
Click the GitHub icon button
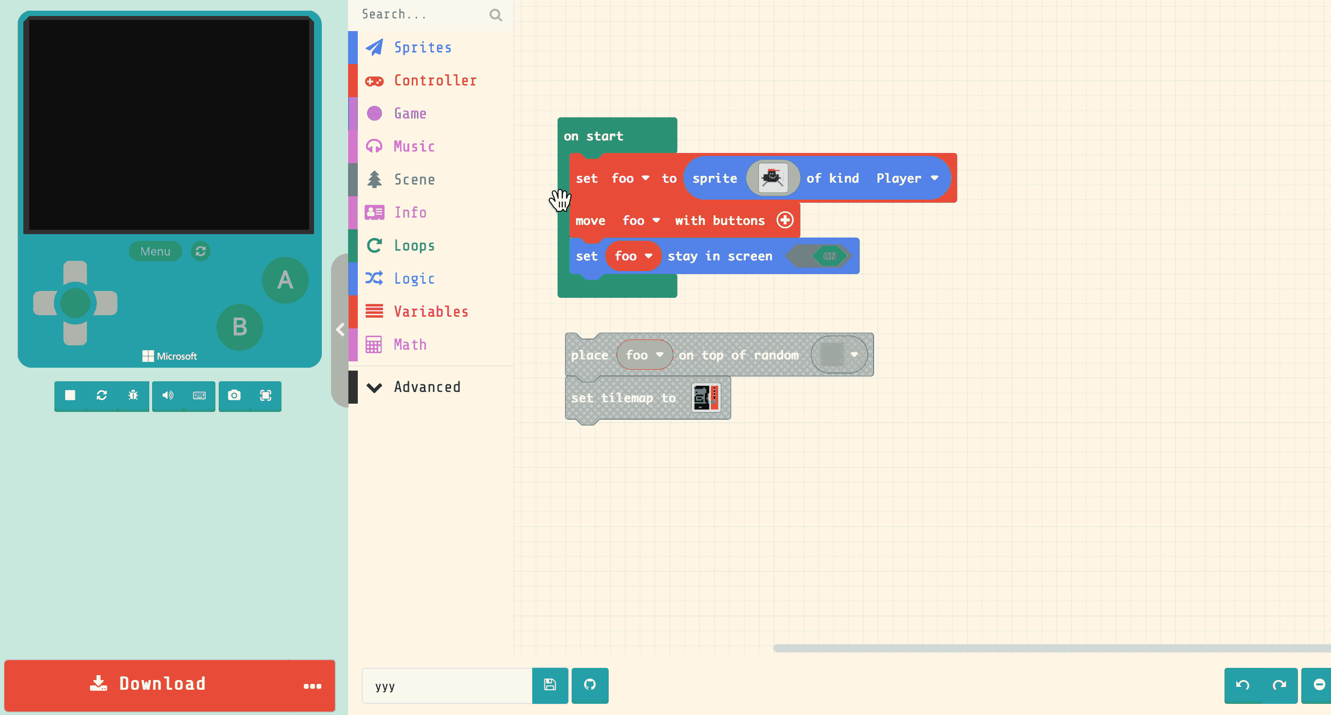click(590, 685)
